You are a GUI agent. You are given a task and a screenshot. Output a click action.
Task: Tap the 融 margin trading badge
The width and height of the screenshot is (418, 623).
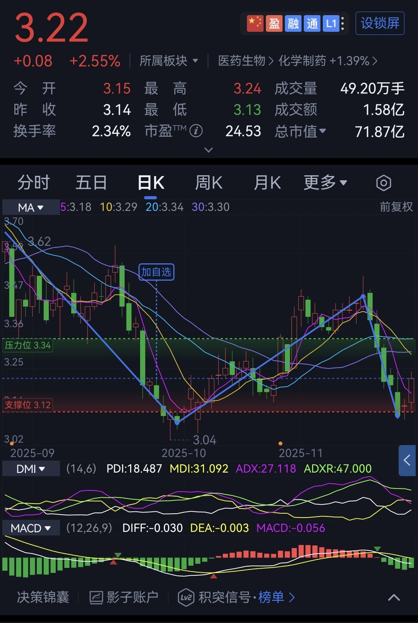(x=293, y=23)
